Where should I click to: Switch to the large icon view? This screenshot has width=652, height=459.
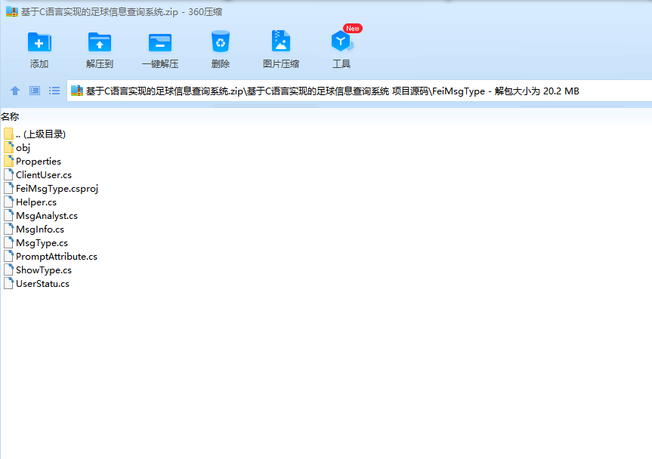35,91
